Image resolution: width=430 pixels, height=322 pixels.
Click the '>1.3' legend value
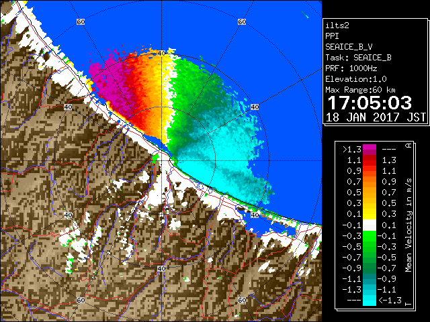click(352, 150)
